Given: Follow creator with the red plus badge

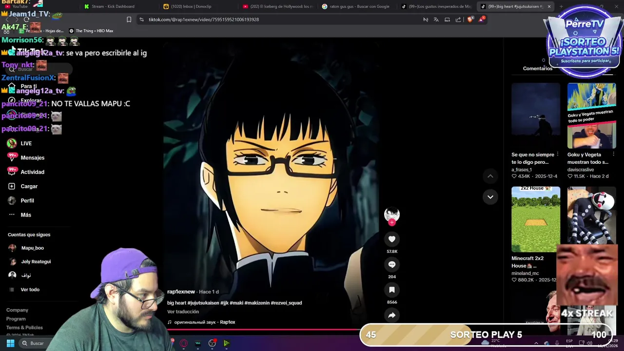Looking at the screenshot, I should click(x=392, y=222).
